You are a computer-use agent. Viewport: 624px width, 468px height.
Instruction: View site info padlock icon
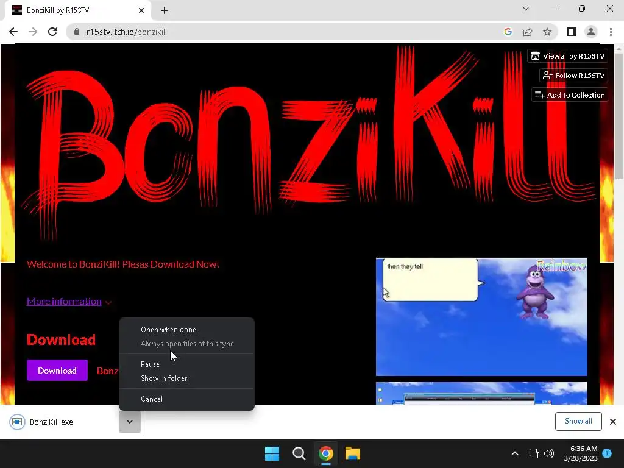77,32
